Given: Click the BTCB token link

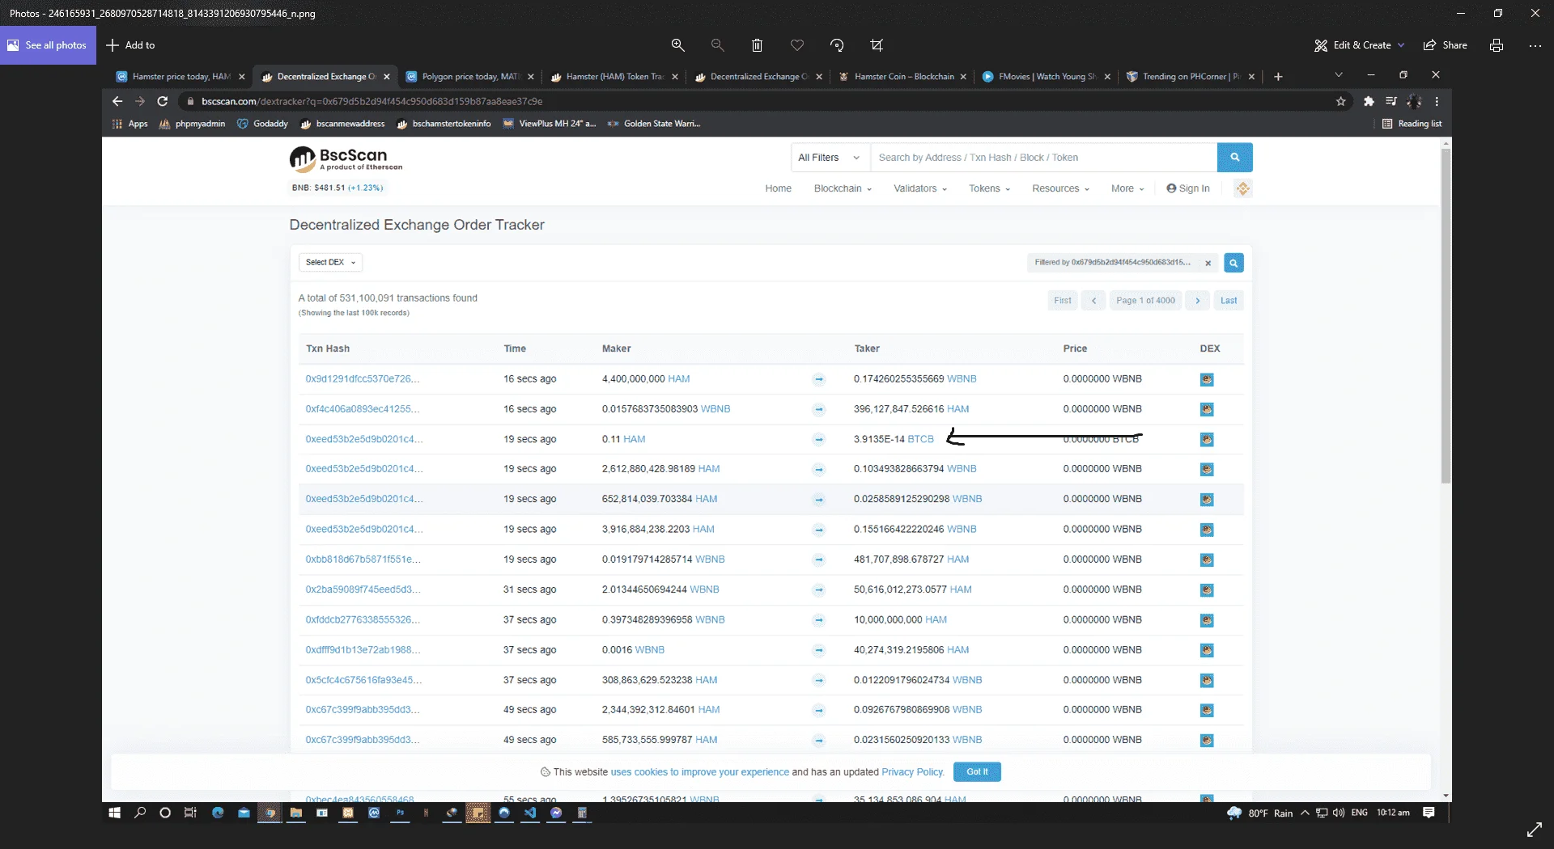Looking at the screenshot, I should pos(920,439).
